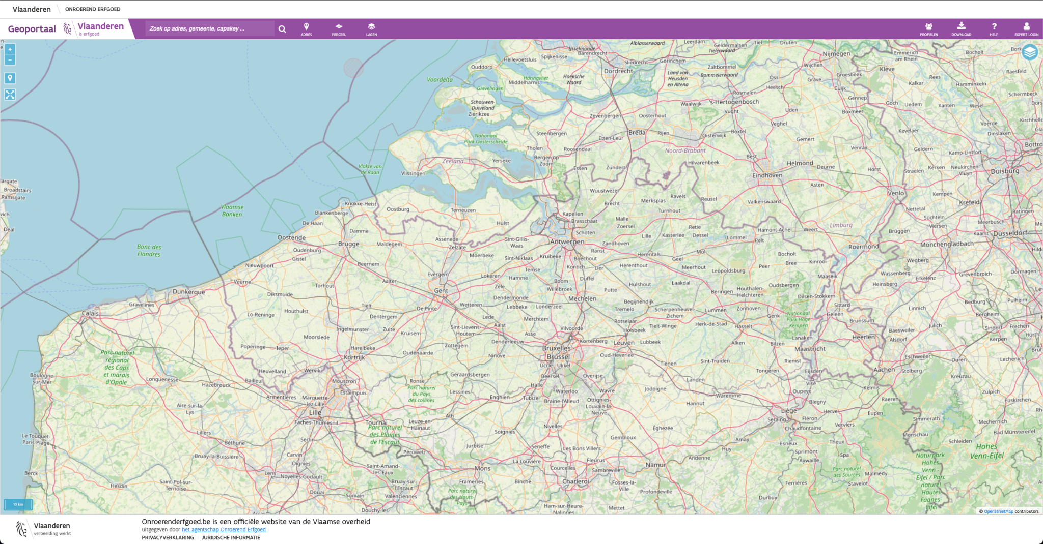Click Hasselt label on the map
The image size is (1043, 544).
tap(743, 326)
